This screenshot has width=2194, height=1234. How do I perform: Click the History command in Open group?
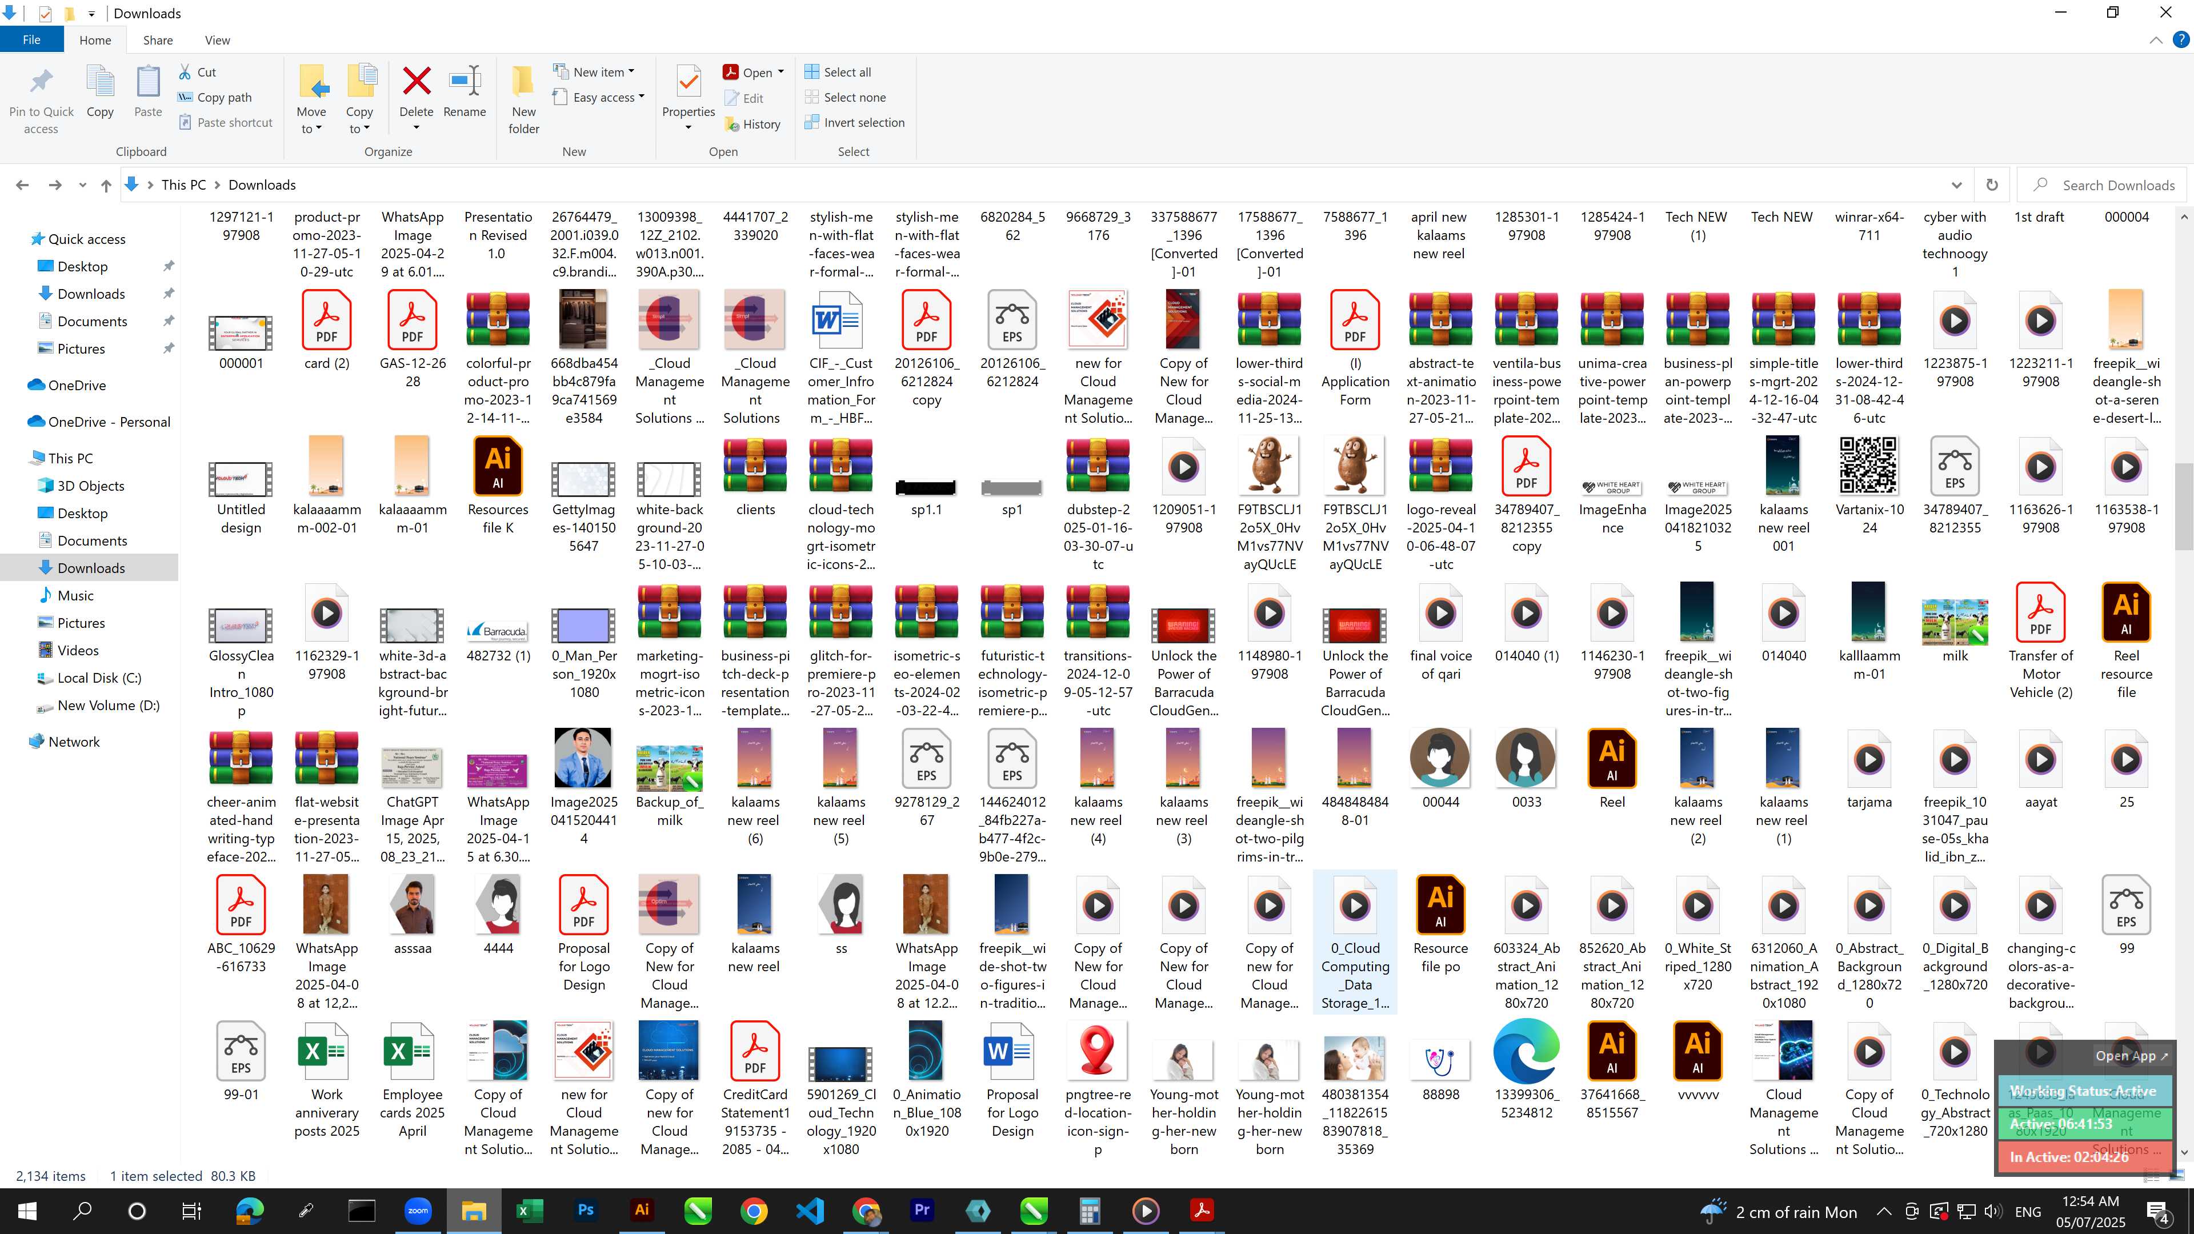753,125
